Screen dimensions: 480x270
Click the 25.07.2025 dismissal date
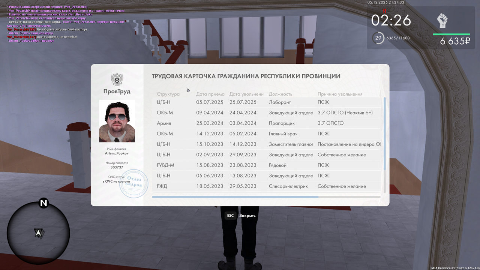(243, 102)
